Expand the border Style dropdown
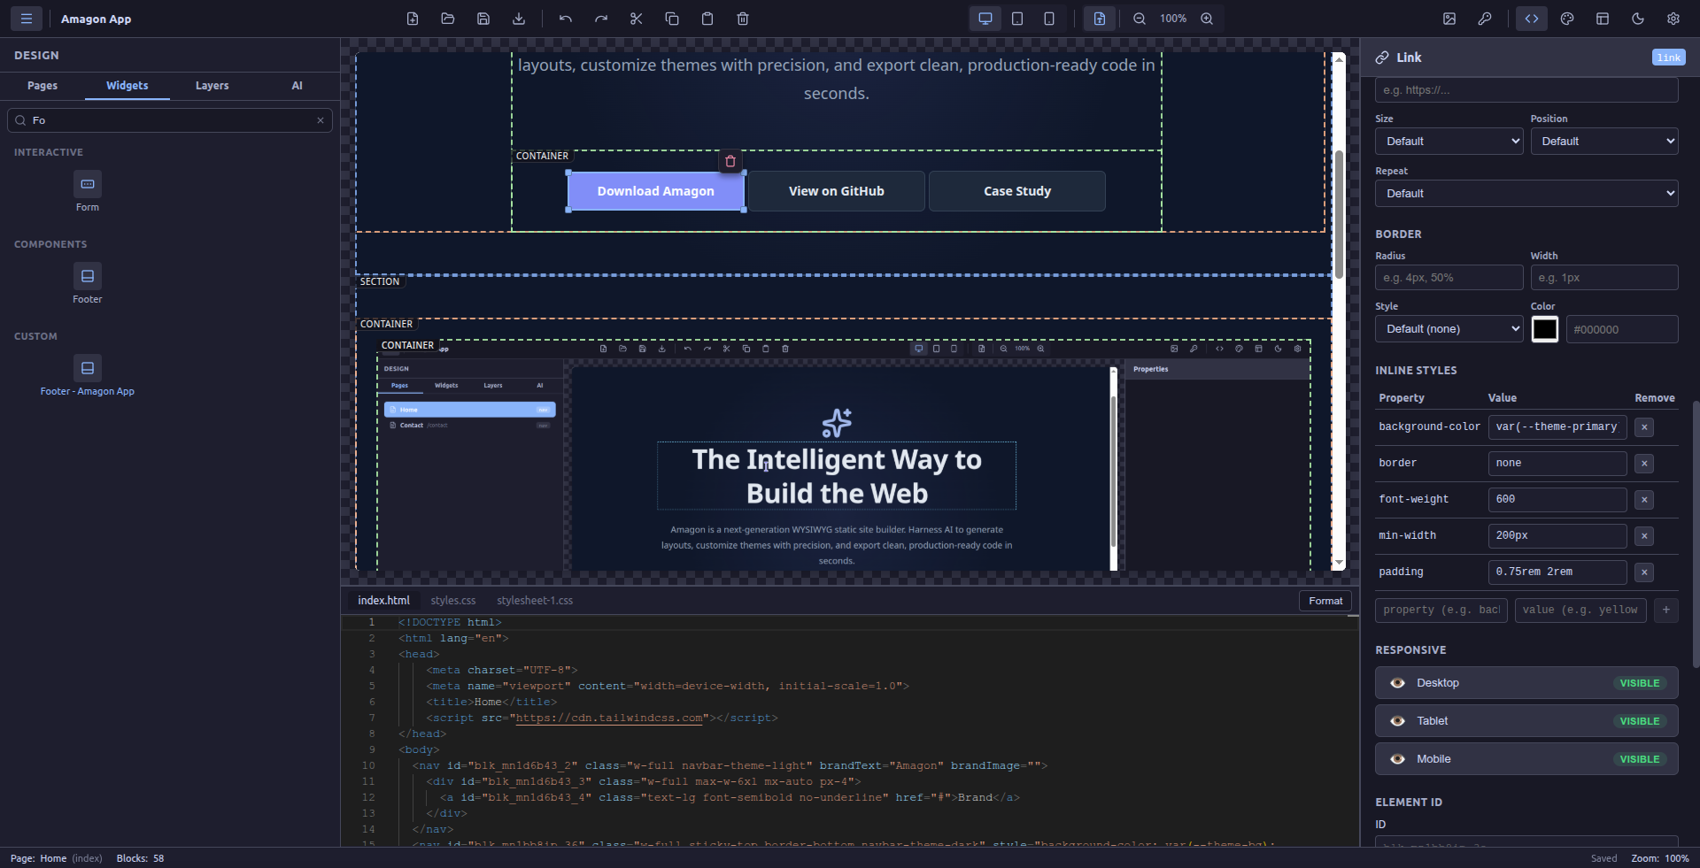1700x868 pixels. pos(1449,329)
